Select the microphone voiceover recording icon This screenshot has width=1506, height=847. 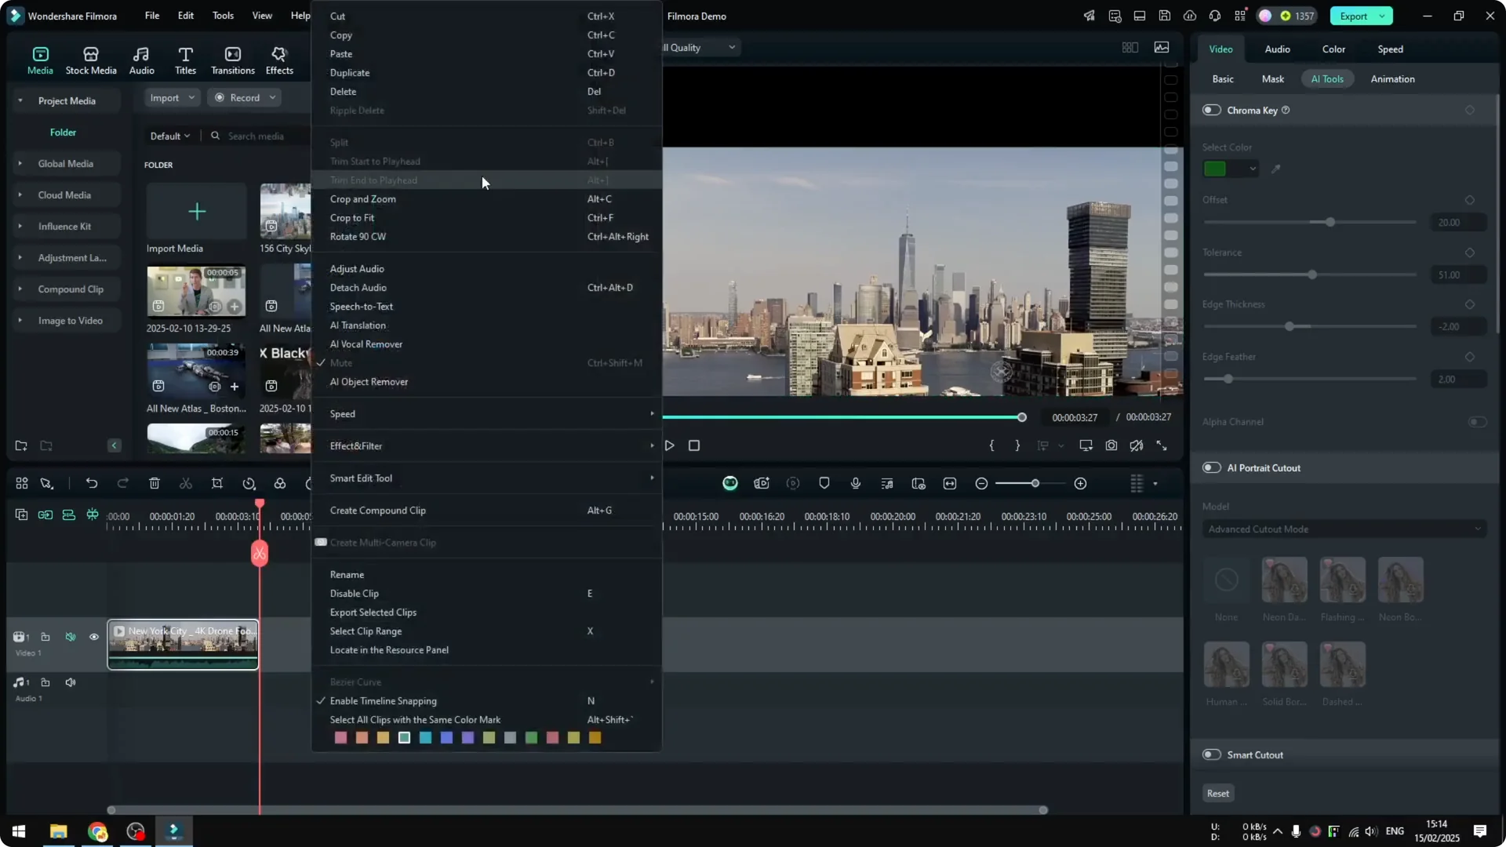[x=855, y=483]
